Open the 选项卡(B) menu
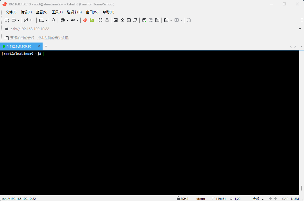304x201 pixels. point(74,12)
